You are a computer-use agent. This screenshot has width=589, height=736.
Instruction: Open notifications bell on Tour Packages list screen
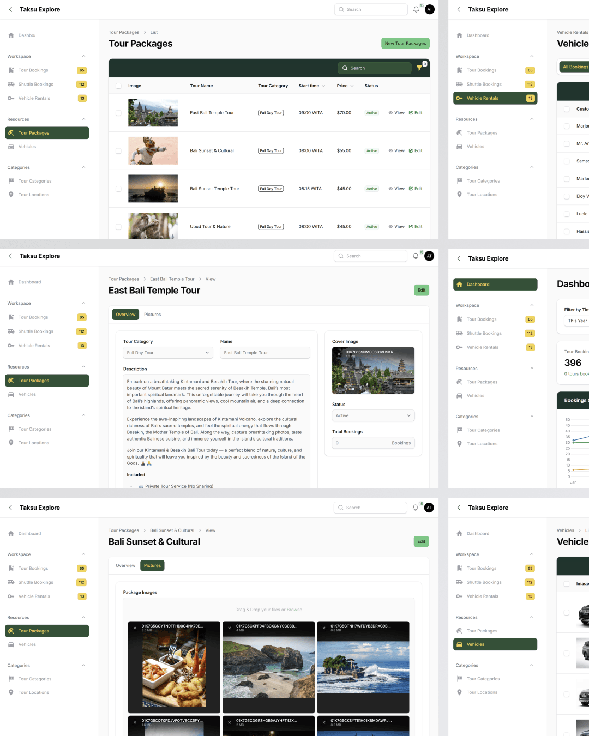point(416,9)
